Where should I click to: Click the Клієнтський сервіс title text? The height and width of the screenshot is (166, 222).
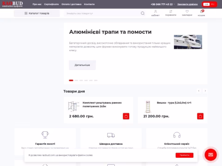point(177,144)
